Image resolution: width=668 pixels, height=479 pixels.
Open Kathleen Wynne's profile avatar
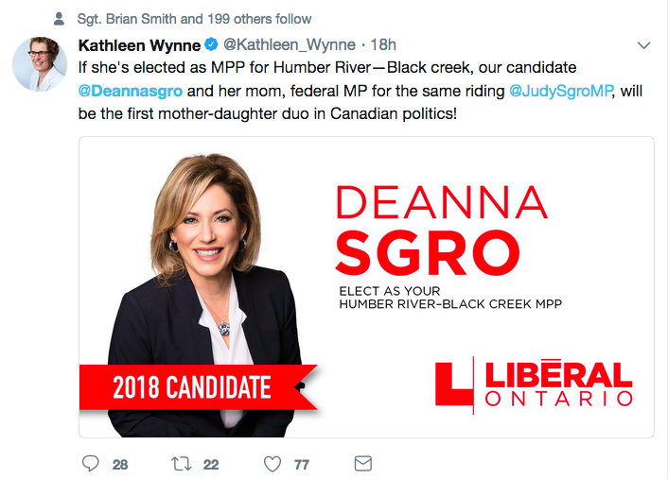coord(38,66)
